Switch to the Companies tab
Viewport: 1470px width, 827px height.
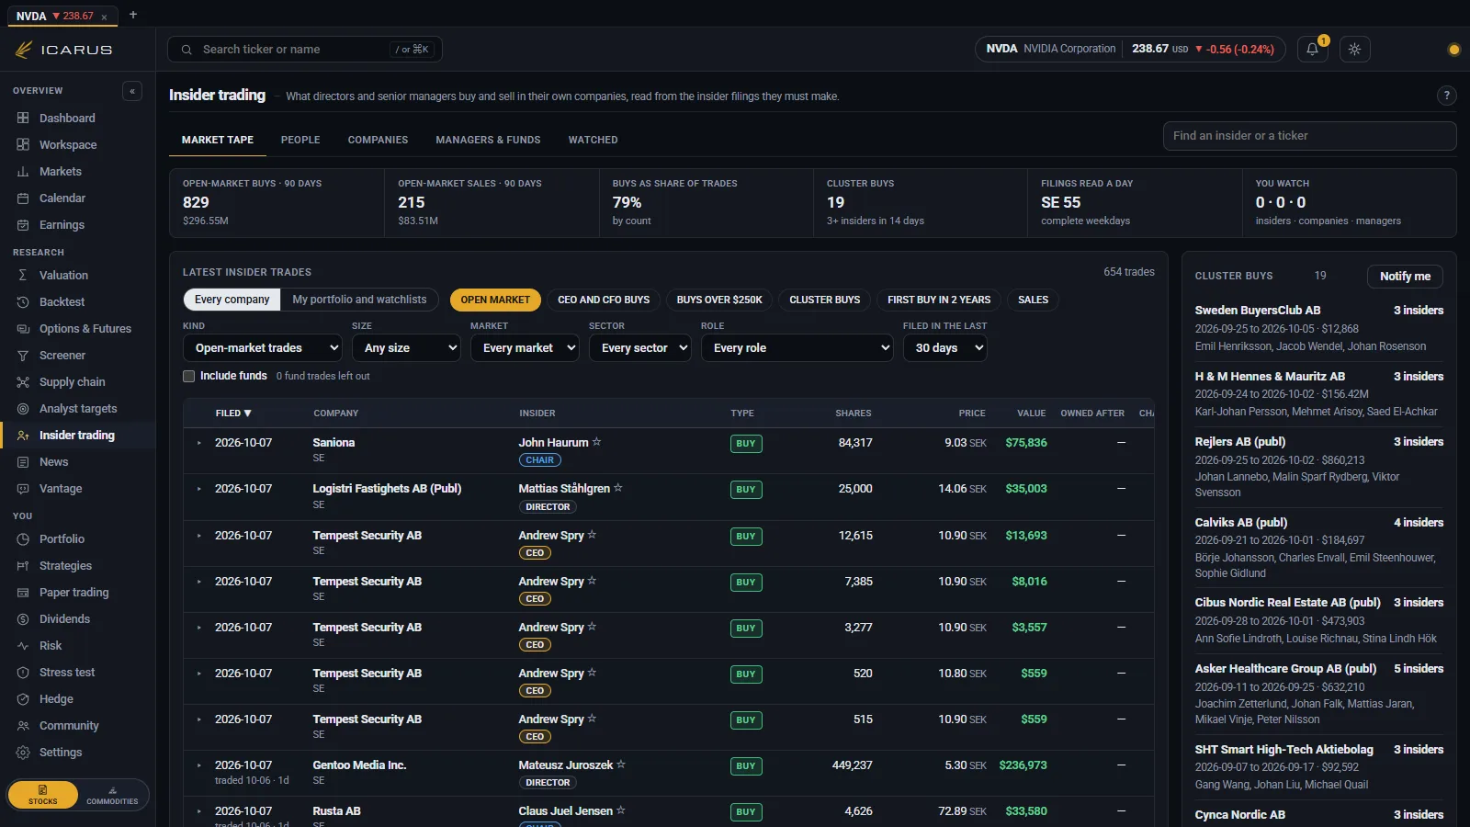point(378,140)
